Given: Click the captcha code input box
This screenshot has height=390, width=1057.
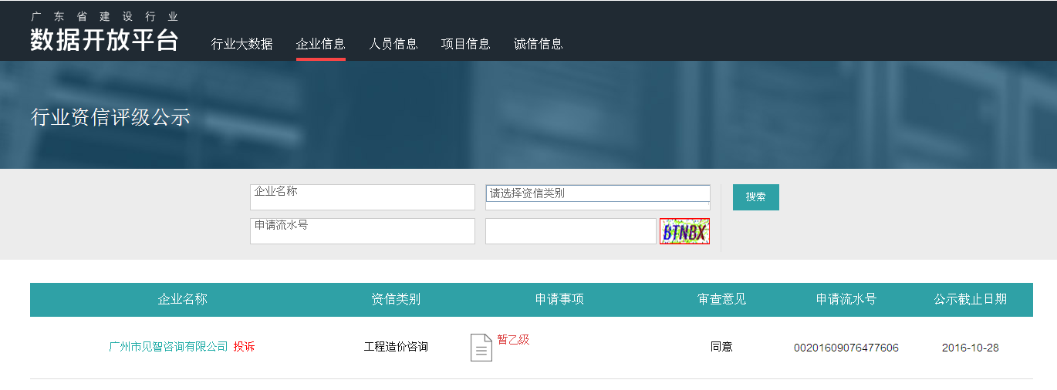Looking at the screenshot, I should pyautogui.click(x=570, y=231).
